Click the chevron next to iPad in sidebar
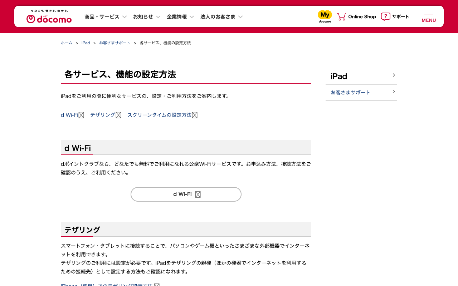Viewport: 458px width, 286px height. pyautogui.click(x=394, y=75)
